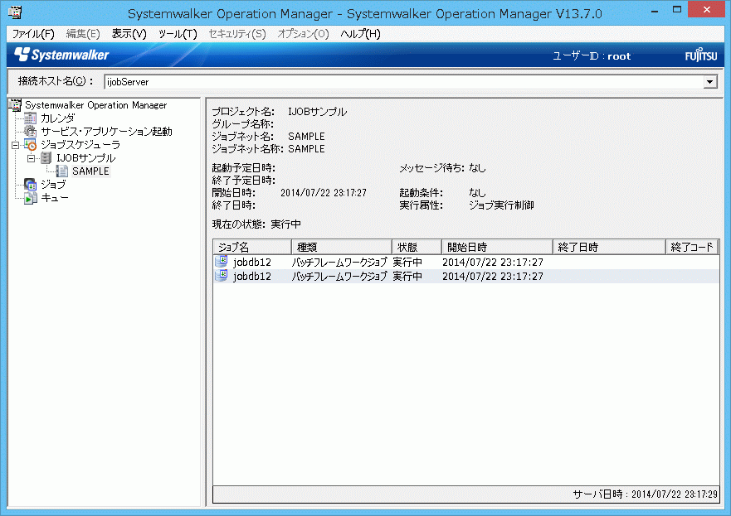The width and height of the screenshot is (731, 516).
Task: Open the セキュリティ(S) menu
Action: (236, 34)
